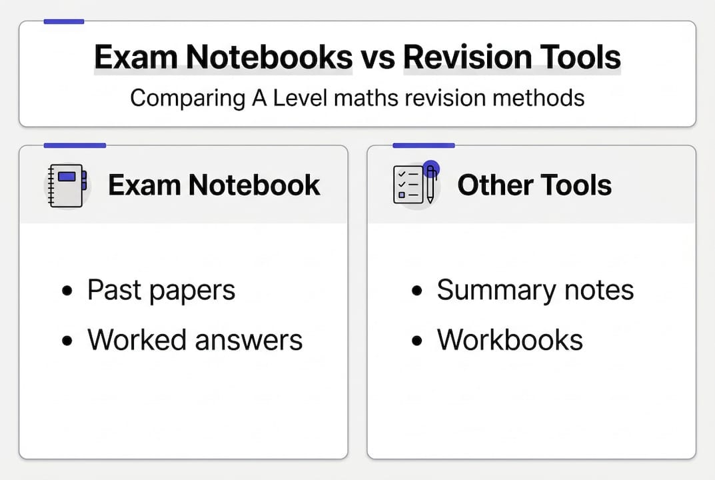
Task: Click the bullet dot beside Summary notes
Action: click(416, 291)
